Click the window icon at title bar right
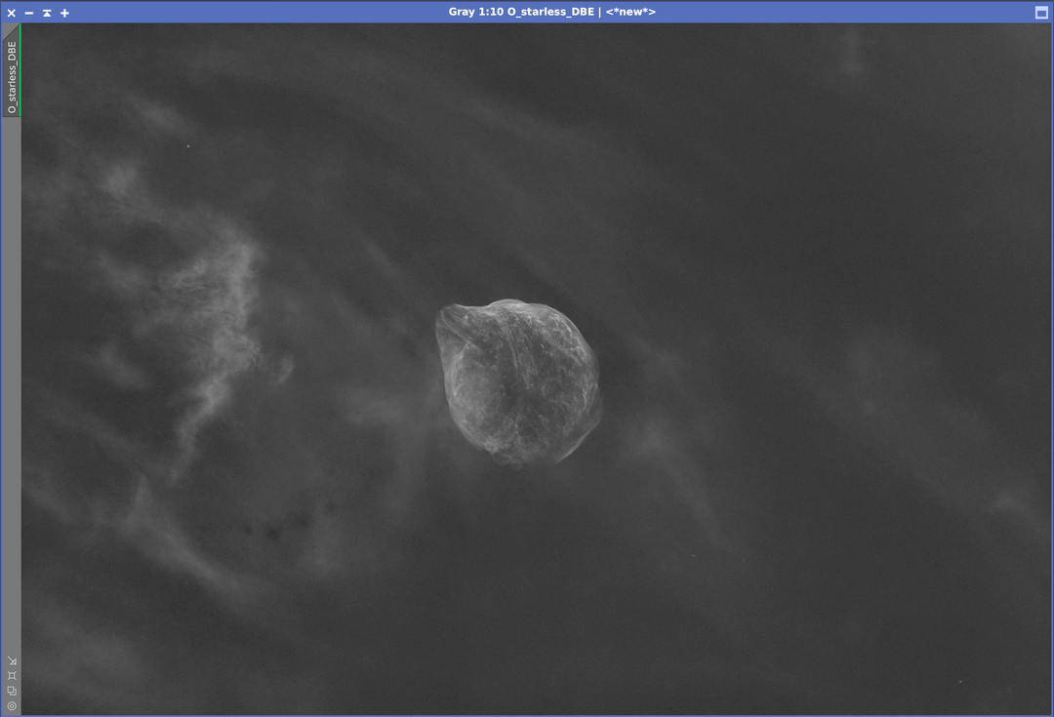The image size is (1054, 717). [x=1040, y=13]
